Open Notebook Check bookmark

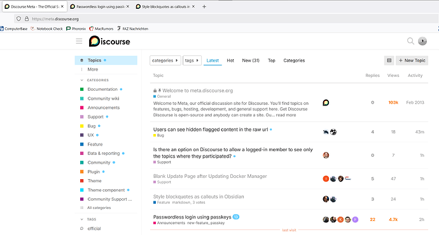tap(46, 29)
